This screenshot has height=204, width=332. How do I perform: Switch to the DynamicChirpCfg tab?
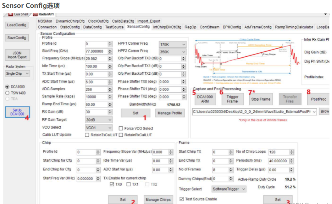pos(70,21)
